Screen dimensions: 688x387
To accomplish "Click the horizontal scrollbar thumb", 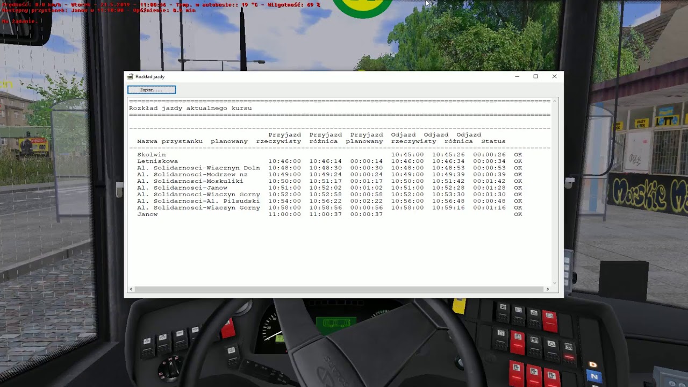I will click(339, 289).
